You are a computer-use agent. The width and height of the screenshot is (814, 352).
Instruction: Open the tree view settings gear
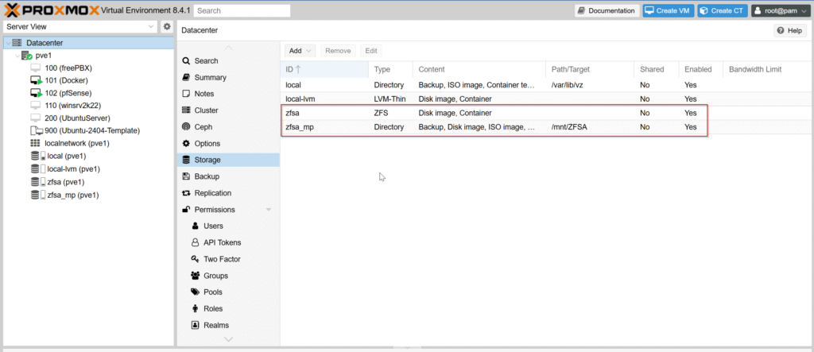pyautogui.click(x=167, y=26)
